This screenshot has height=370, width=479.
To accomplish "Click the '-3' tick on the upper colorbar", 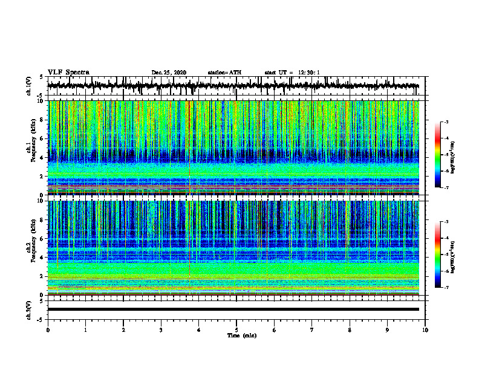I will [446, 122].
